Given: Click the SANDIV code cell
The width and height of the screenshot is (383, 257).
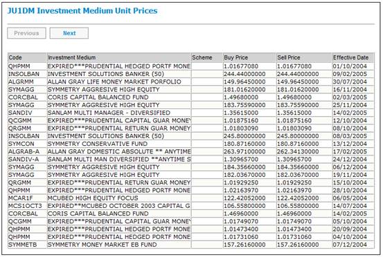Looking at the screenshot, I should (27, 113).
